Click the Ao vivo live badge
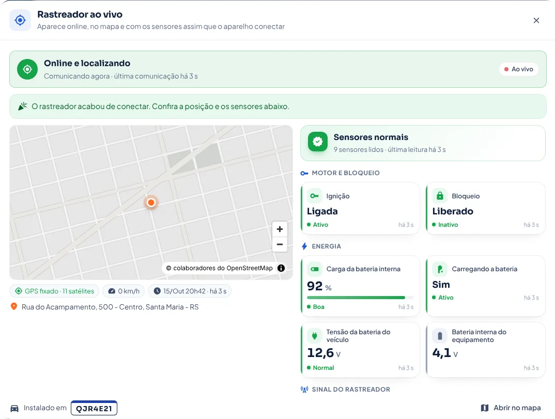Image resolution: width=555 pixels, height=419 pixels. tap(518, 69)
